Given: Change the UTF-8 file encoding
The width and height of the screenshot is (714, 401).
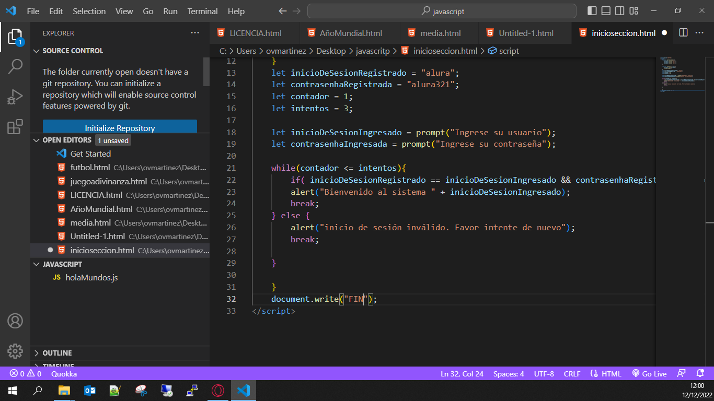Looking at the screenshot, I should pyautogui.click(x=544, y=374).
